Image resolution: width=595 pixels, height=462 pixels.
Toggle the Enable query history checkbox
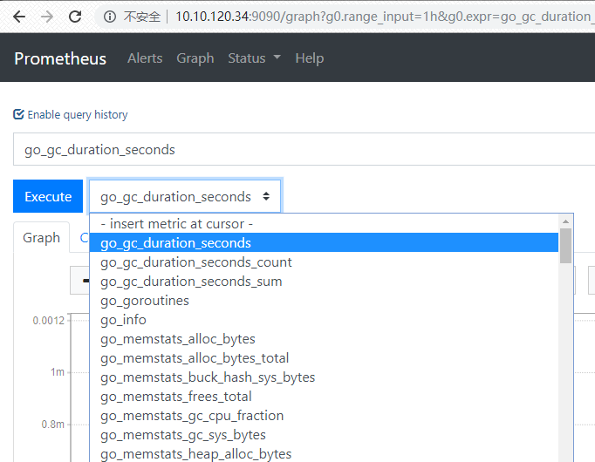19,114
